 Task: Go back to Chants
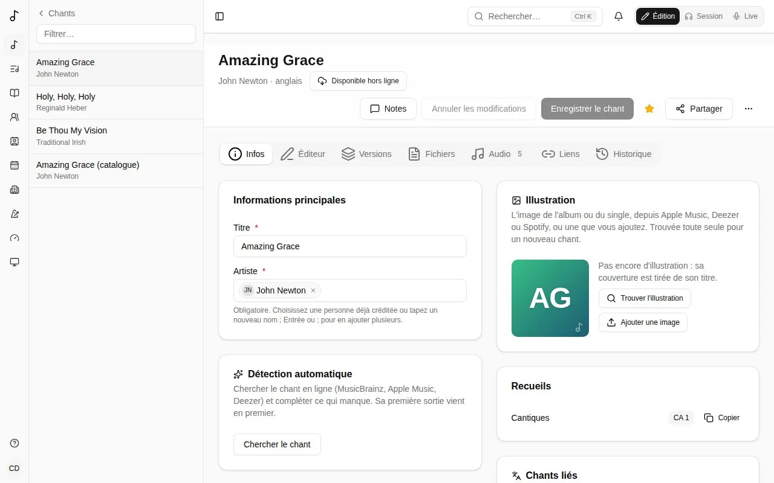(56, 13)
